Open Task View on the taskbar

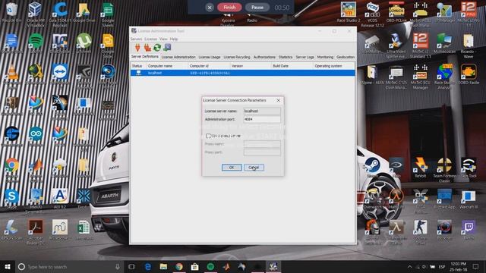click(131, 266)
